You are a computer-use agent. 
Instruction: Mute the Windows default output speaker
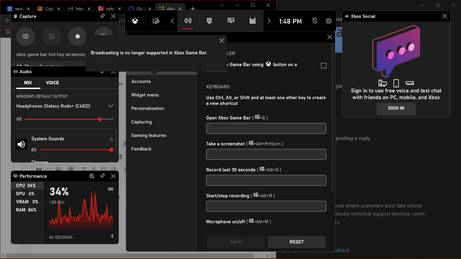(x=19, y=119)
